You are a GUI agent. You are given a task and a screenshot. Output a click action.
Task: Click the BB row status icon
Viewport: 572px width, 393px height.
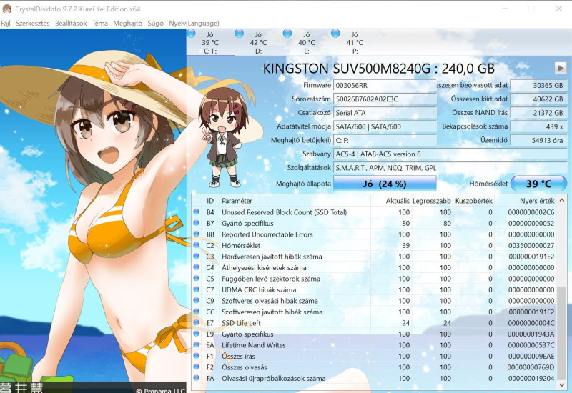point(196,234)
